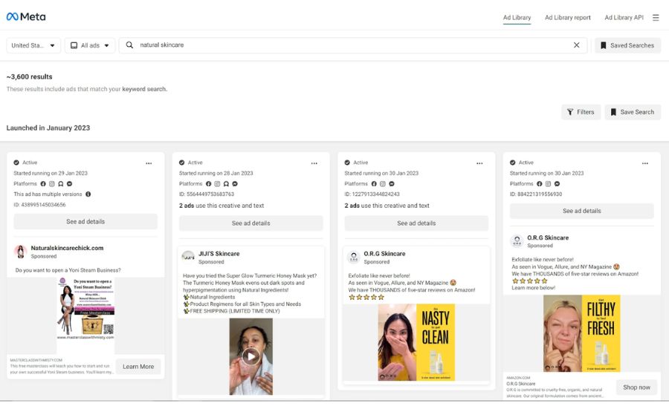
Task: Click the search magnifier icon
Action: tap(129, 45)
